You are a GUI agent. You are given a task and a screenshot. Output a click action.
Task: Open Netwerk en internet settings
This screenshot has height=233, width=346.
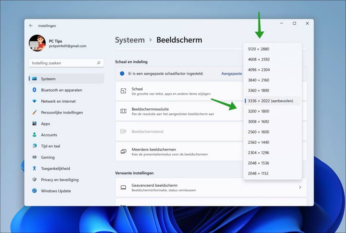coord(66,101)
